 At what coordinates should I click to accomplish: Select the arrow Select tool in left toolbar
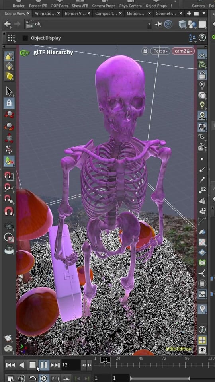[9, 92]
